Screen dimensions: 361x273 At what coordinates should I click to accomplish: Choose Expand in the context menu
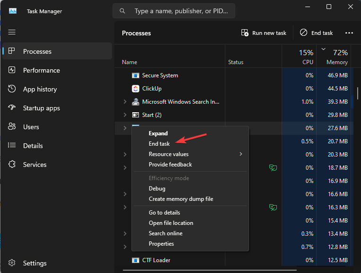(190, 133)
